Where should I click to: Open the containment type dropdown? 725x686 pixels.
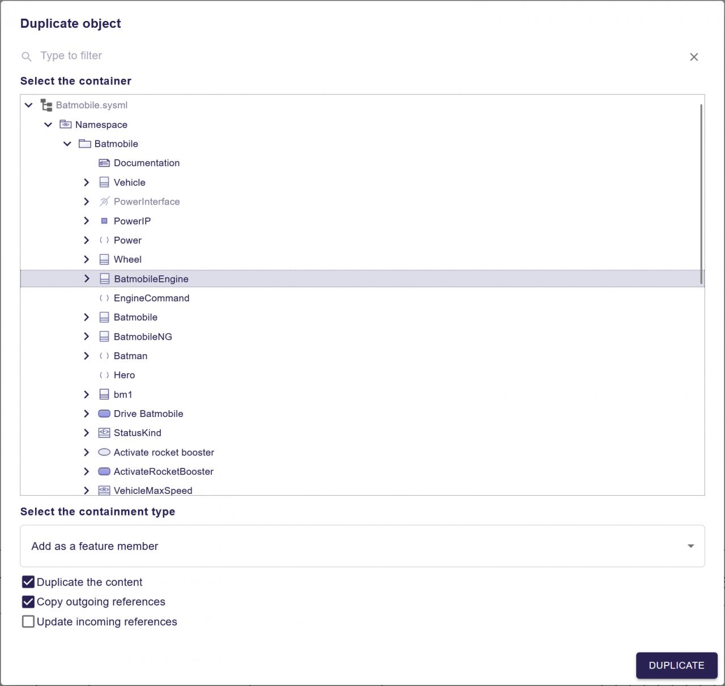(362, 546)
